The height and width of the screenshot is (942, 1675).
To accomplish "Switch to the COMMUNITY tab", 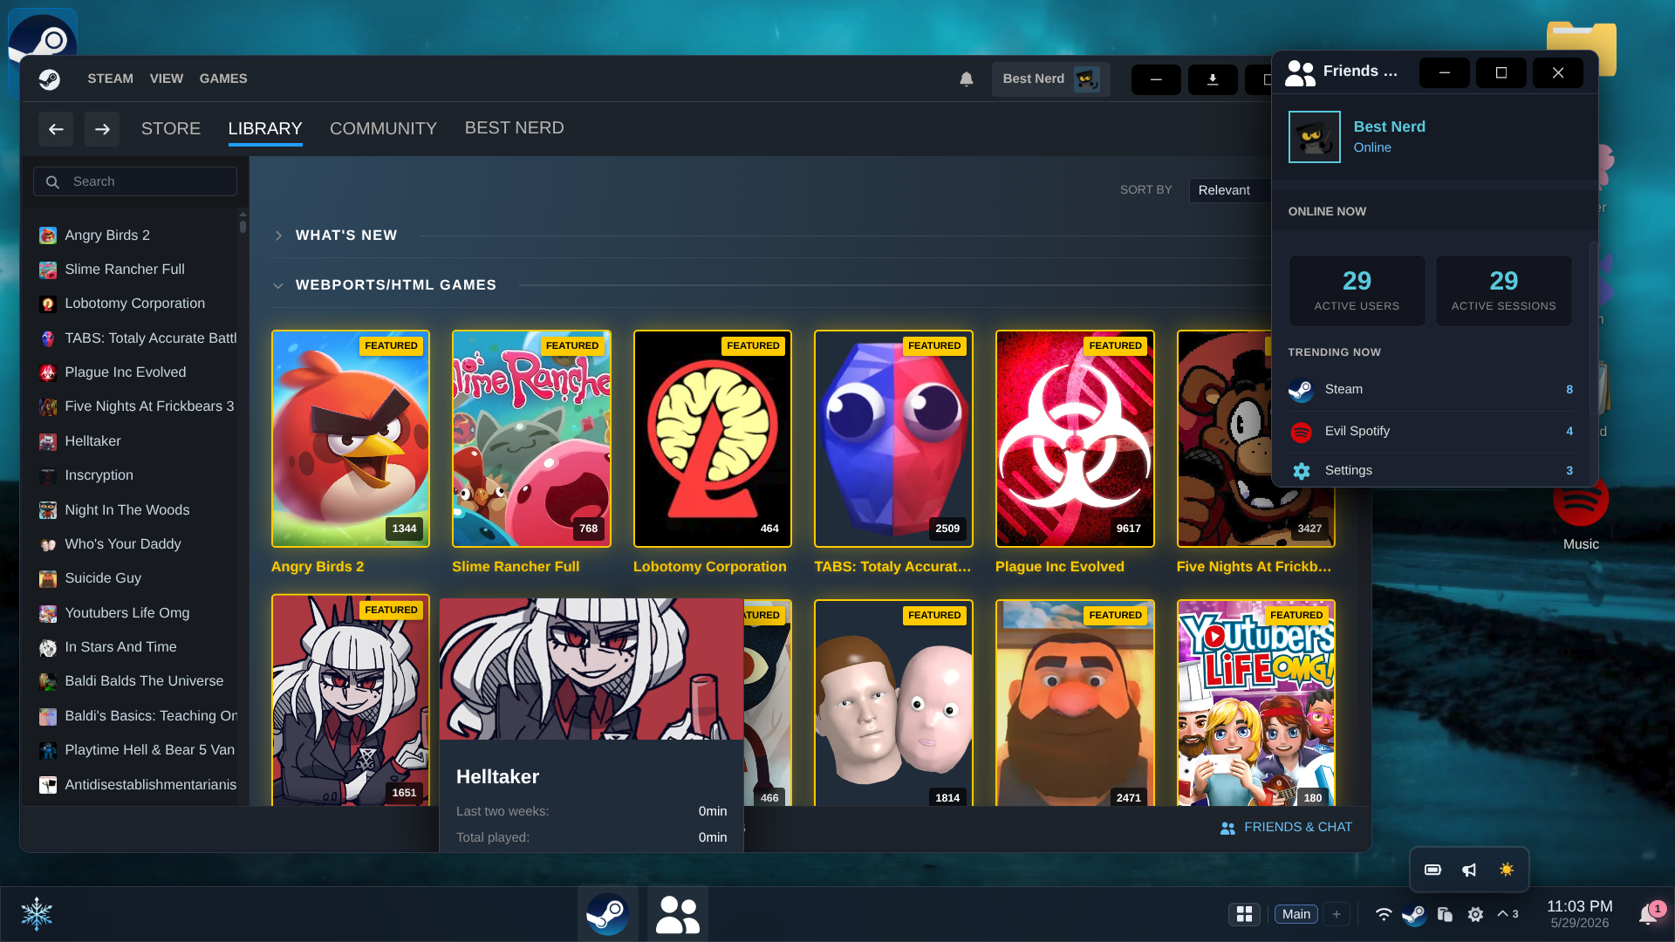I will (x=383, y=129).
